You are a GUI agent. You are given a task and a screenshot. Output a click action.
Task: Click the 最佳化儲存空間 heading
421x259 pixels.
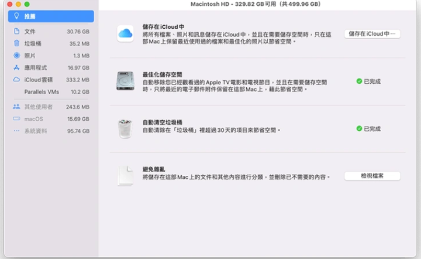[x=162, y=74]
